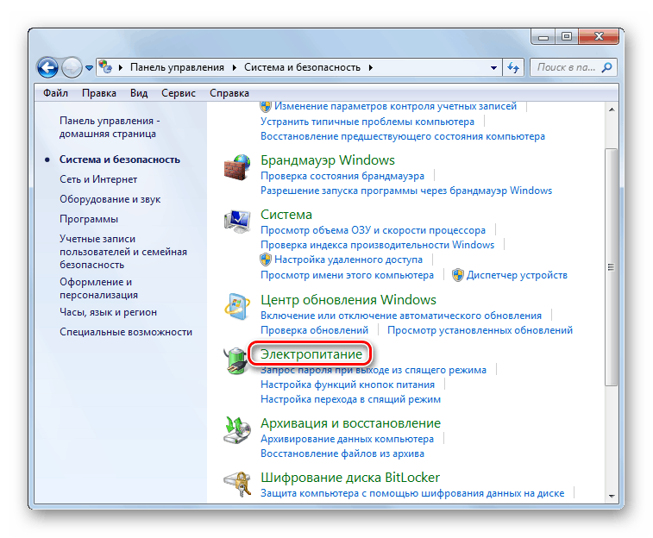Click 'Просмотр объема ОЗУ и скорости процессора'
653x538 pixels.
tap(373, 230)
